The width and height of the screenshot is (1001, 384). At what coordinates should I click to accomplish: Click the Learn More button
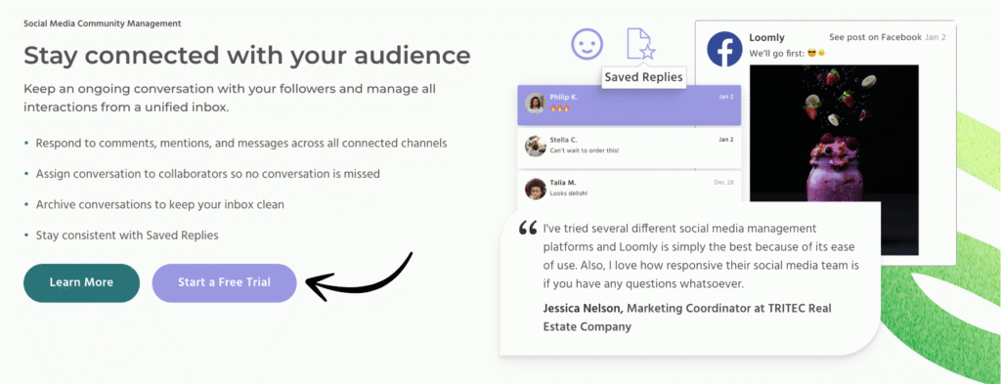[x=82, y=282]
